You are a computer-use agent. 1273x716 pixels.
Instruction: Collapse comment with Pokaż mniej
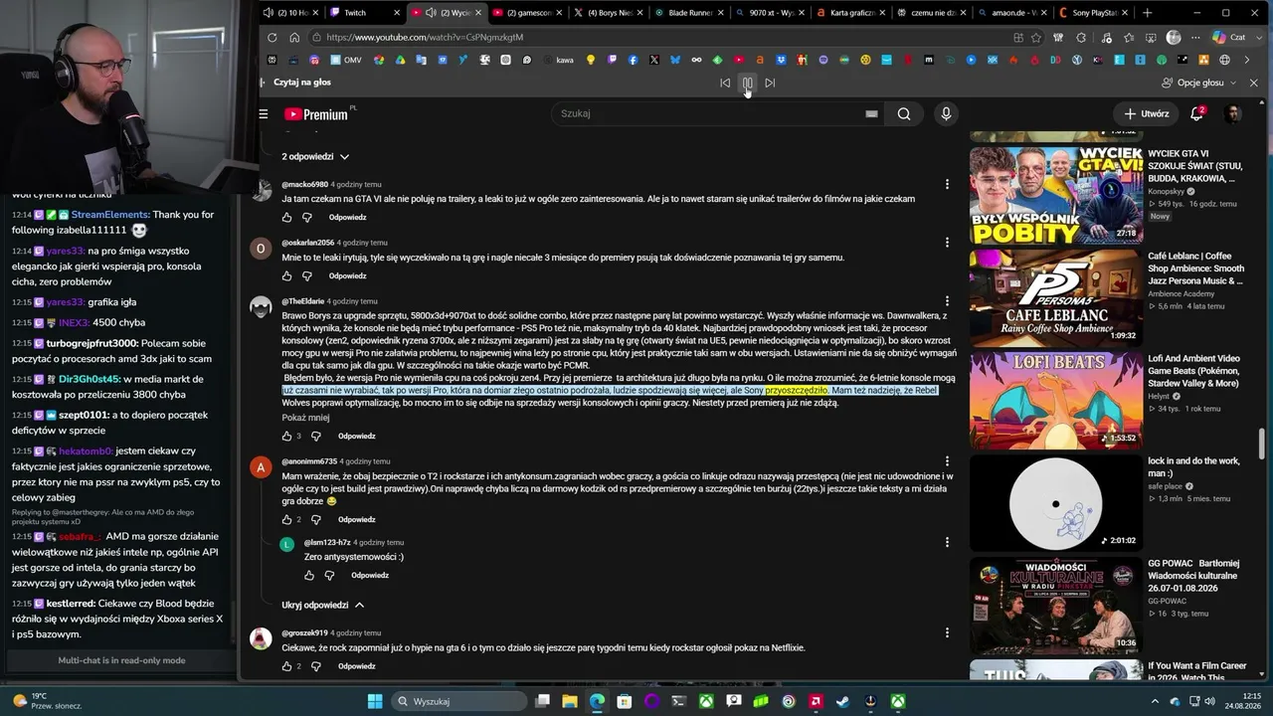(x=305, y=418)
